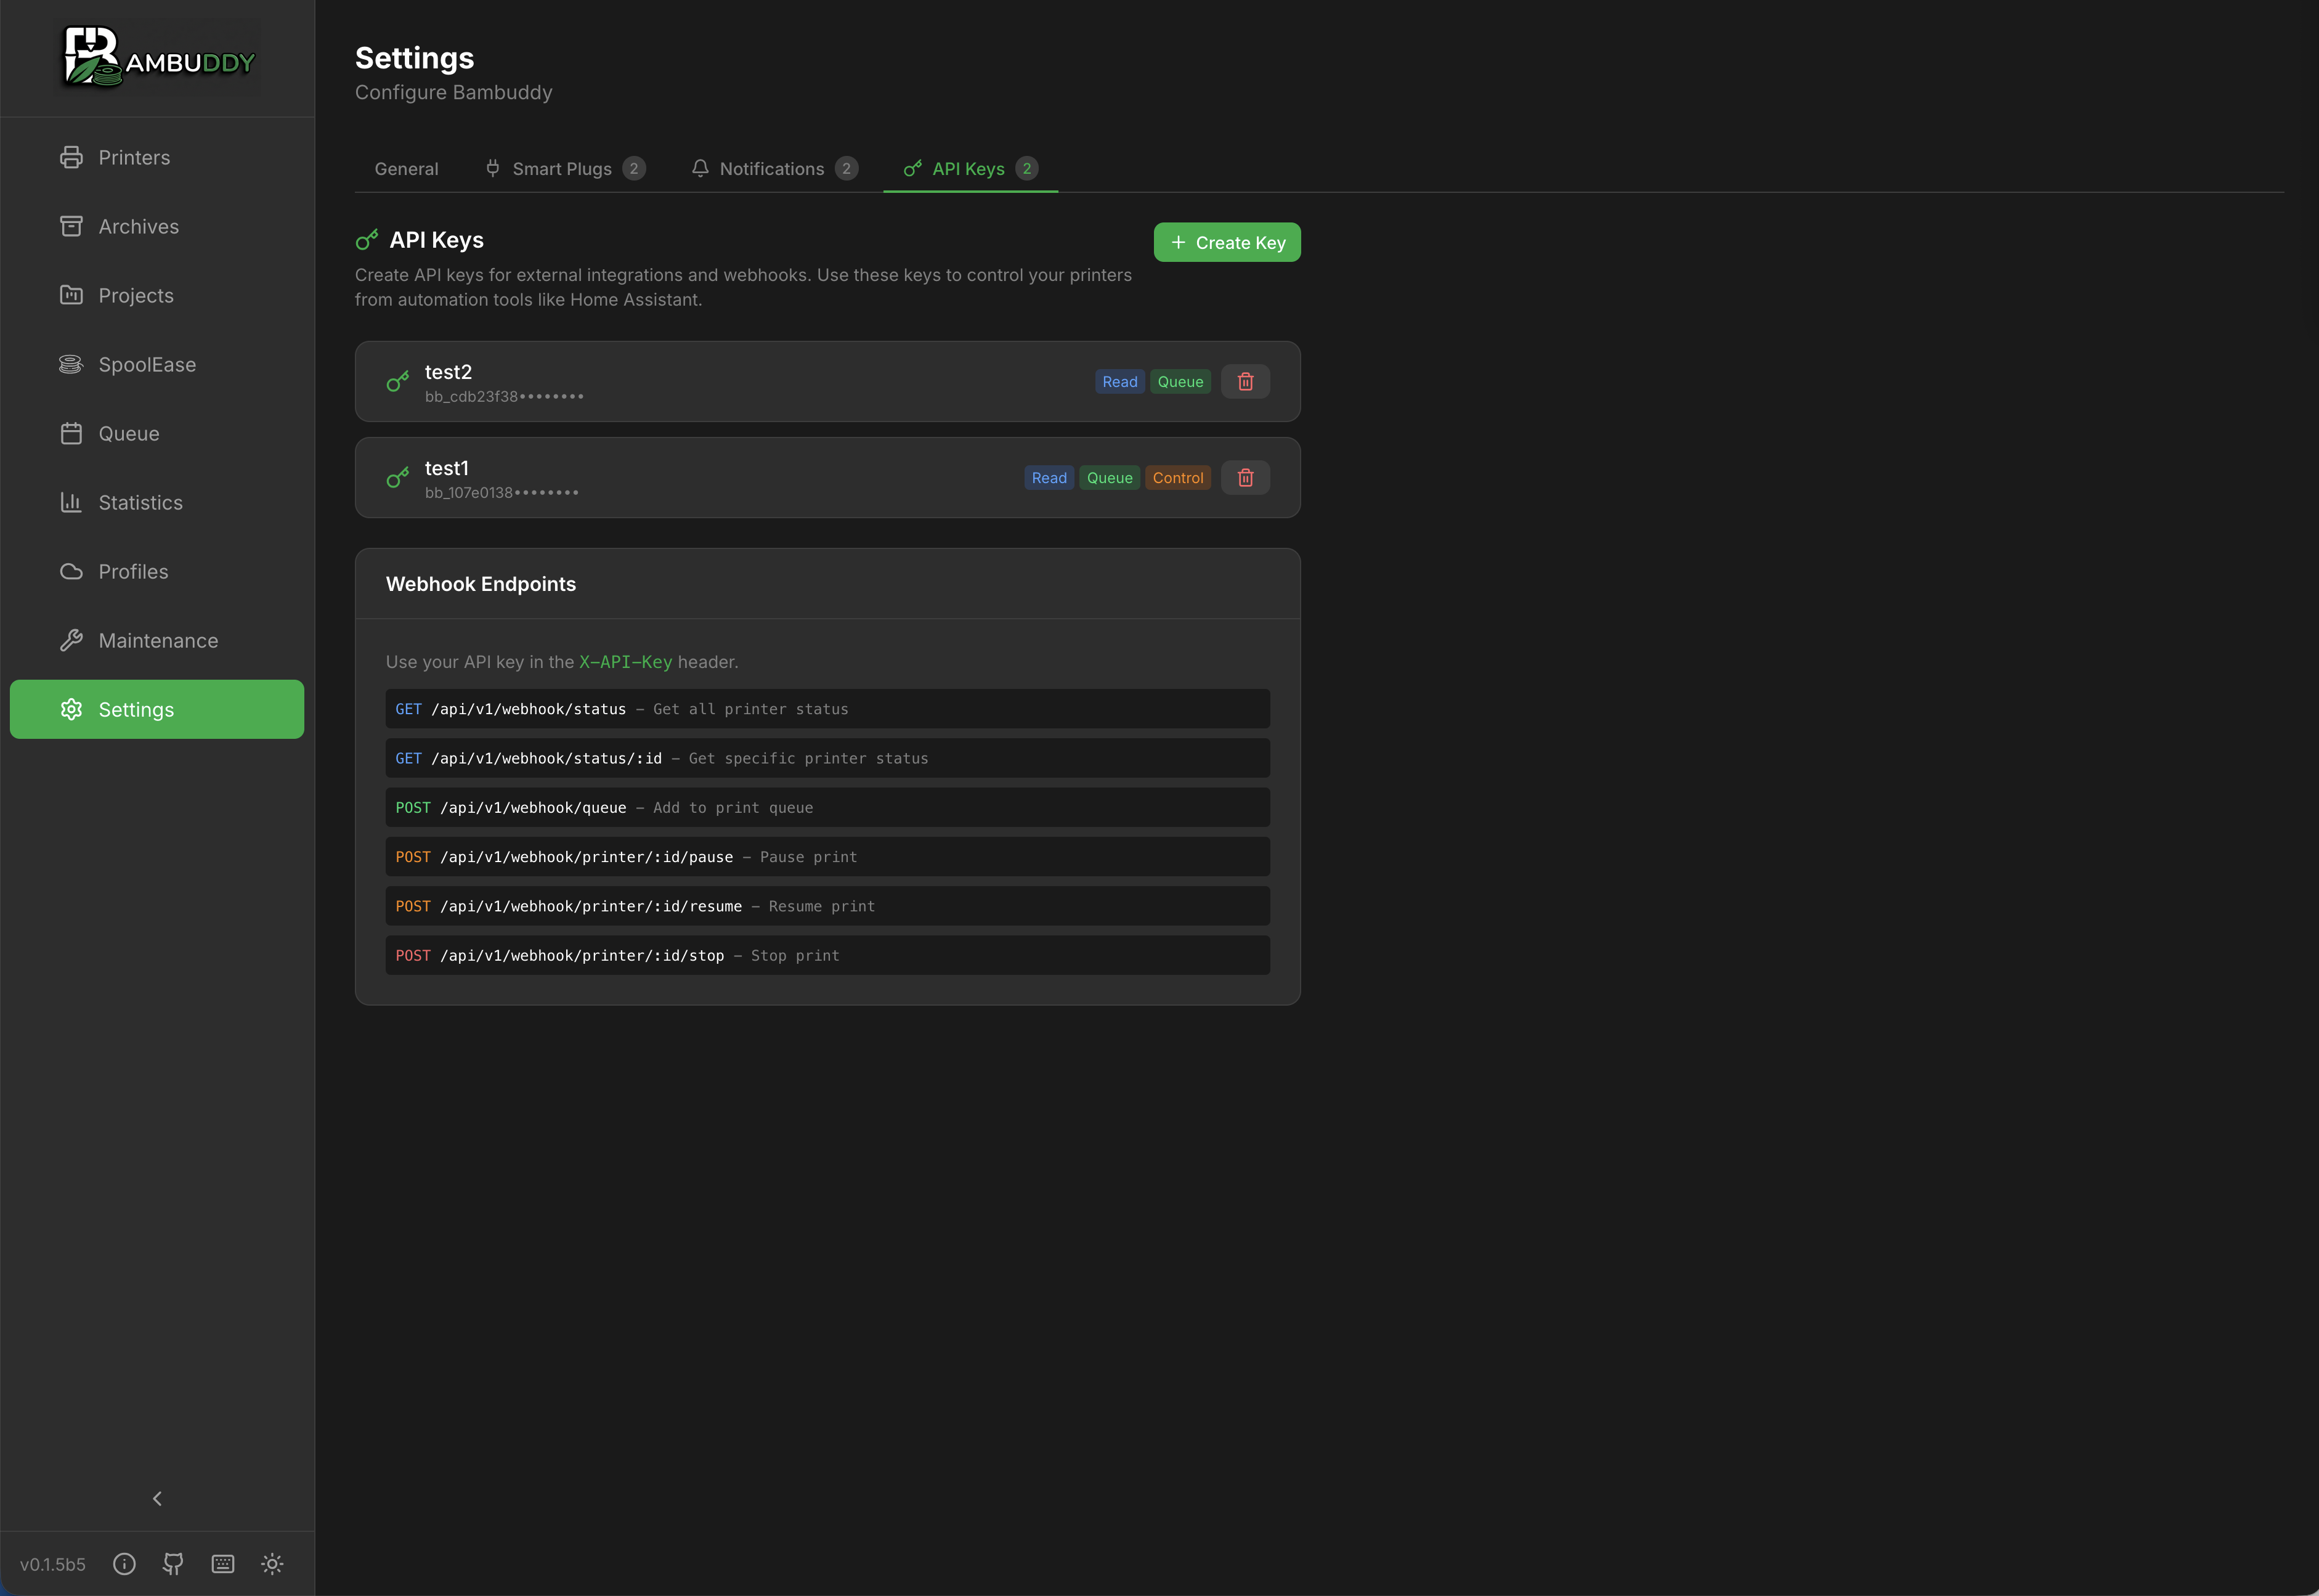Go to Projects in the sidebar

coord(157,295)
